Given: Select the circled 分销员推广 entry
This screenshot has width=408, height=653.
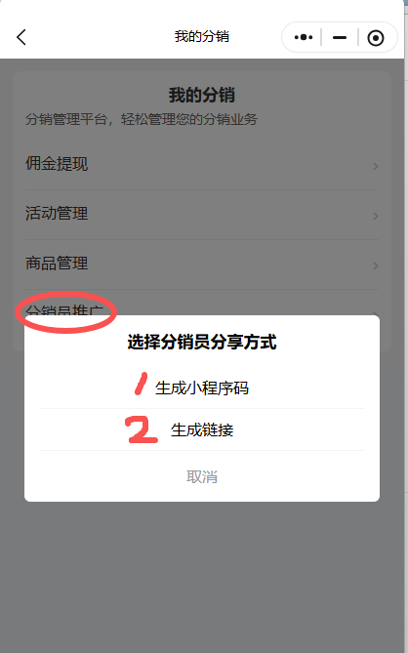Looking at the screenshot, I should [64, 309].
